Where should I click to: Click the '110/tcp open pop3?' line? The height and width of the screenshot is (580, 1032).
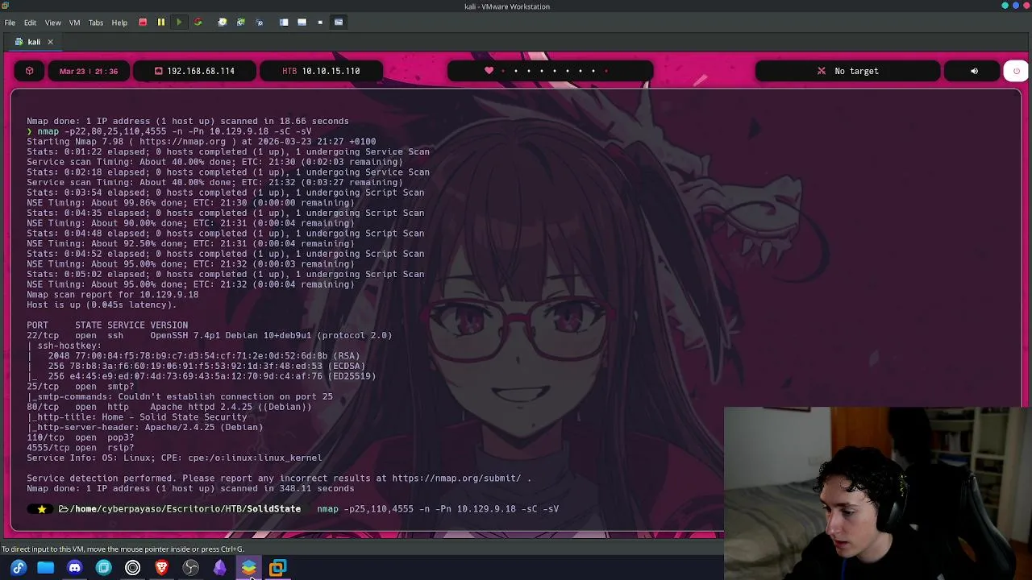coord(81,437)
